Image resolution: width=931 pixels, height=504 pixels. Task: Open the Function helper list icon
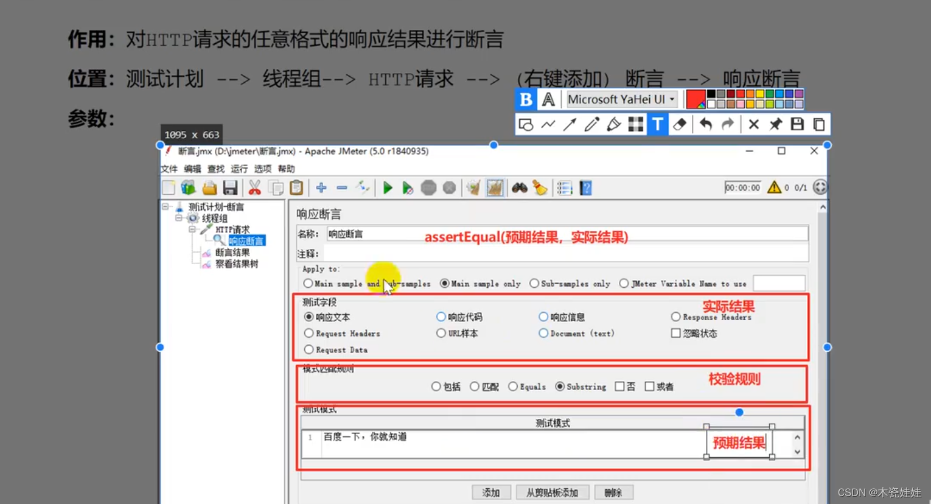pos(565,188)
